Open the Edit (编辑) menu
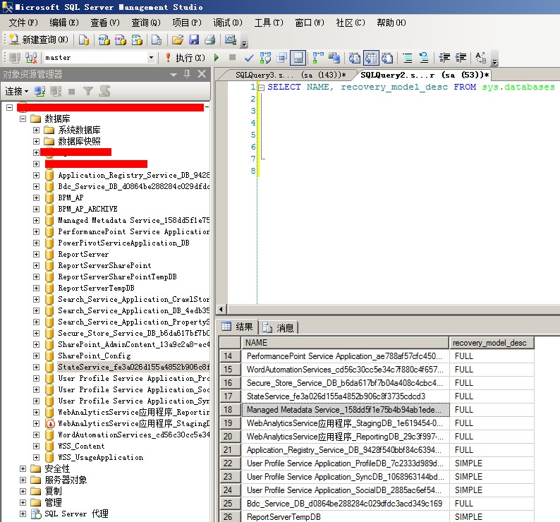The height and width of the screenshot is (522, 560). click(x=64, y=23)
